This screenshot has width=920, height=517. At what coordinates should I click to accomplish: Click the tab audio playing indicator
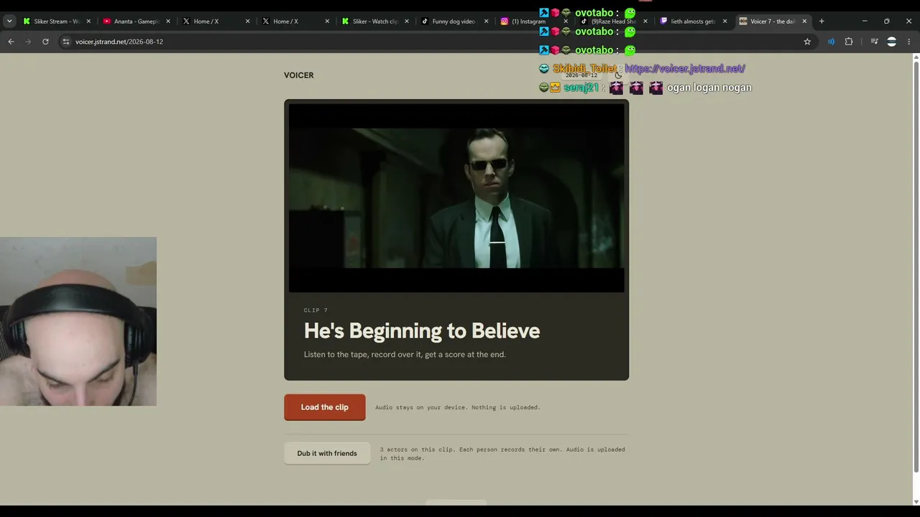(831, 42)
